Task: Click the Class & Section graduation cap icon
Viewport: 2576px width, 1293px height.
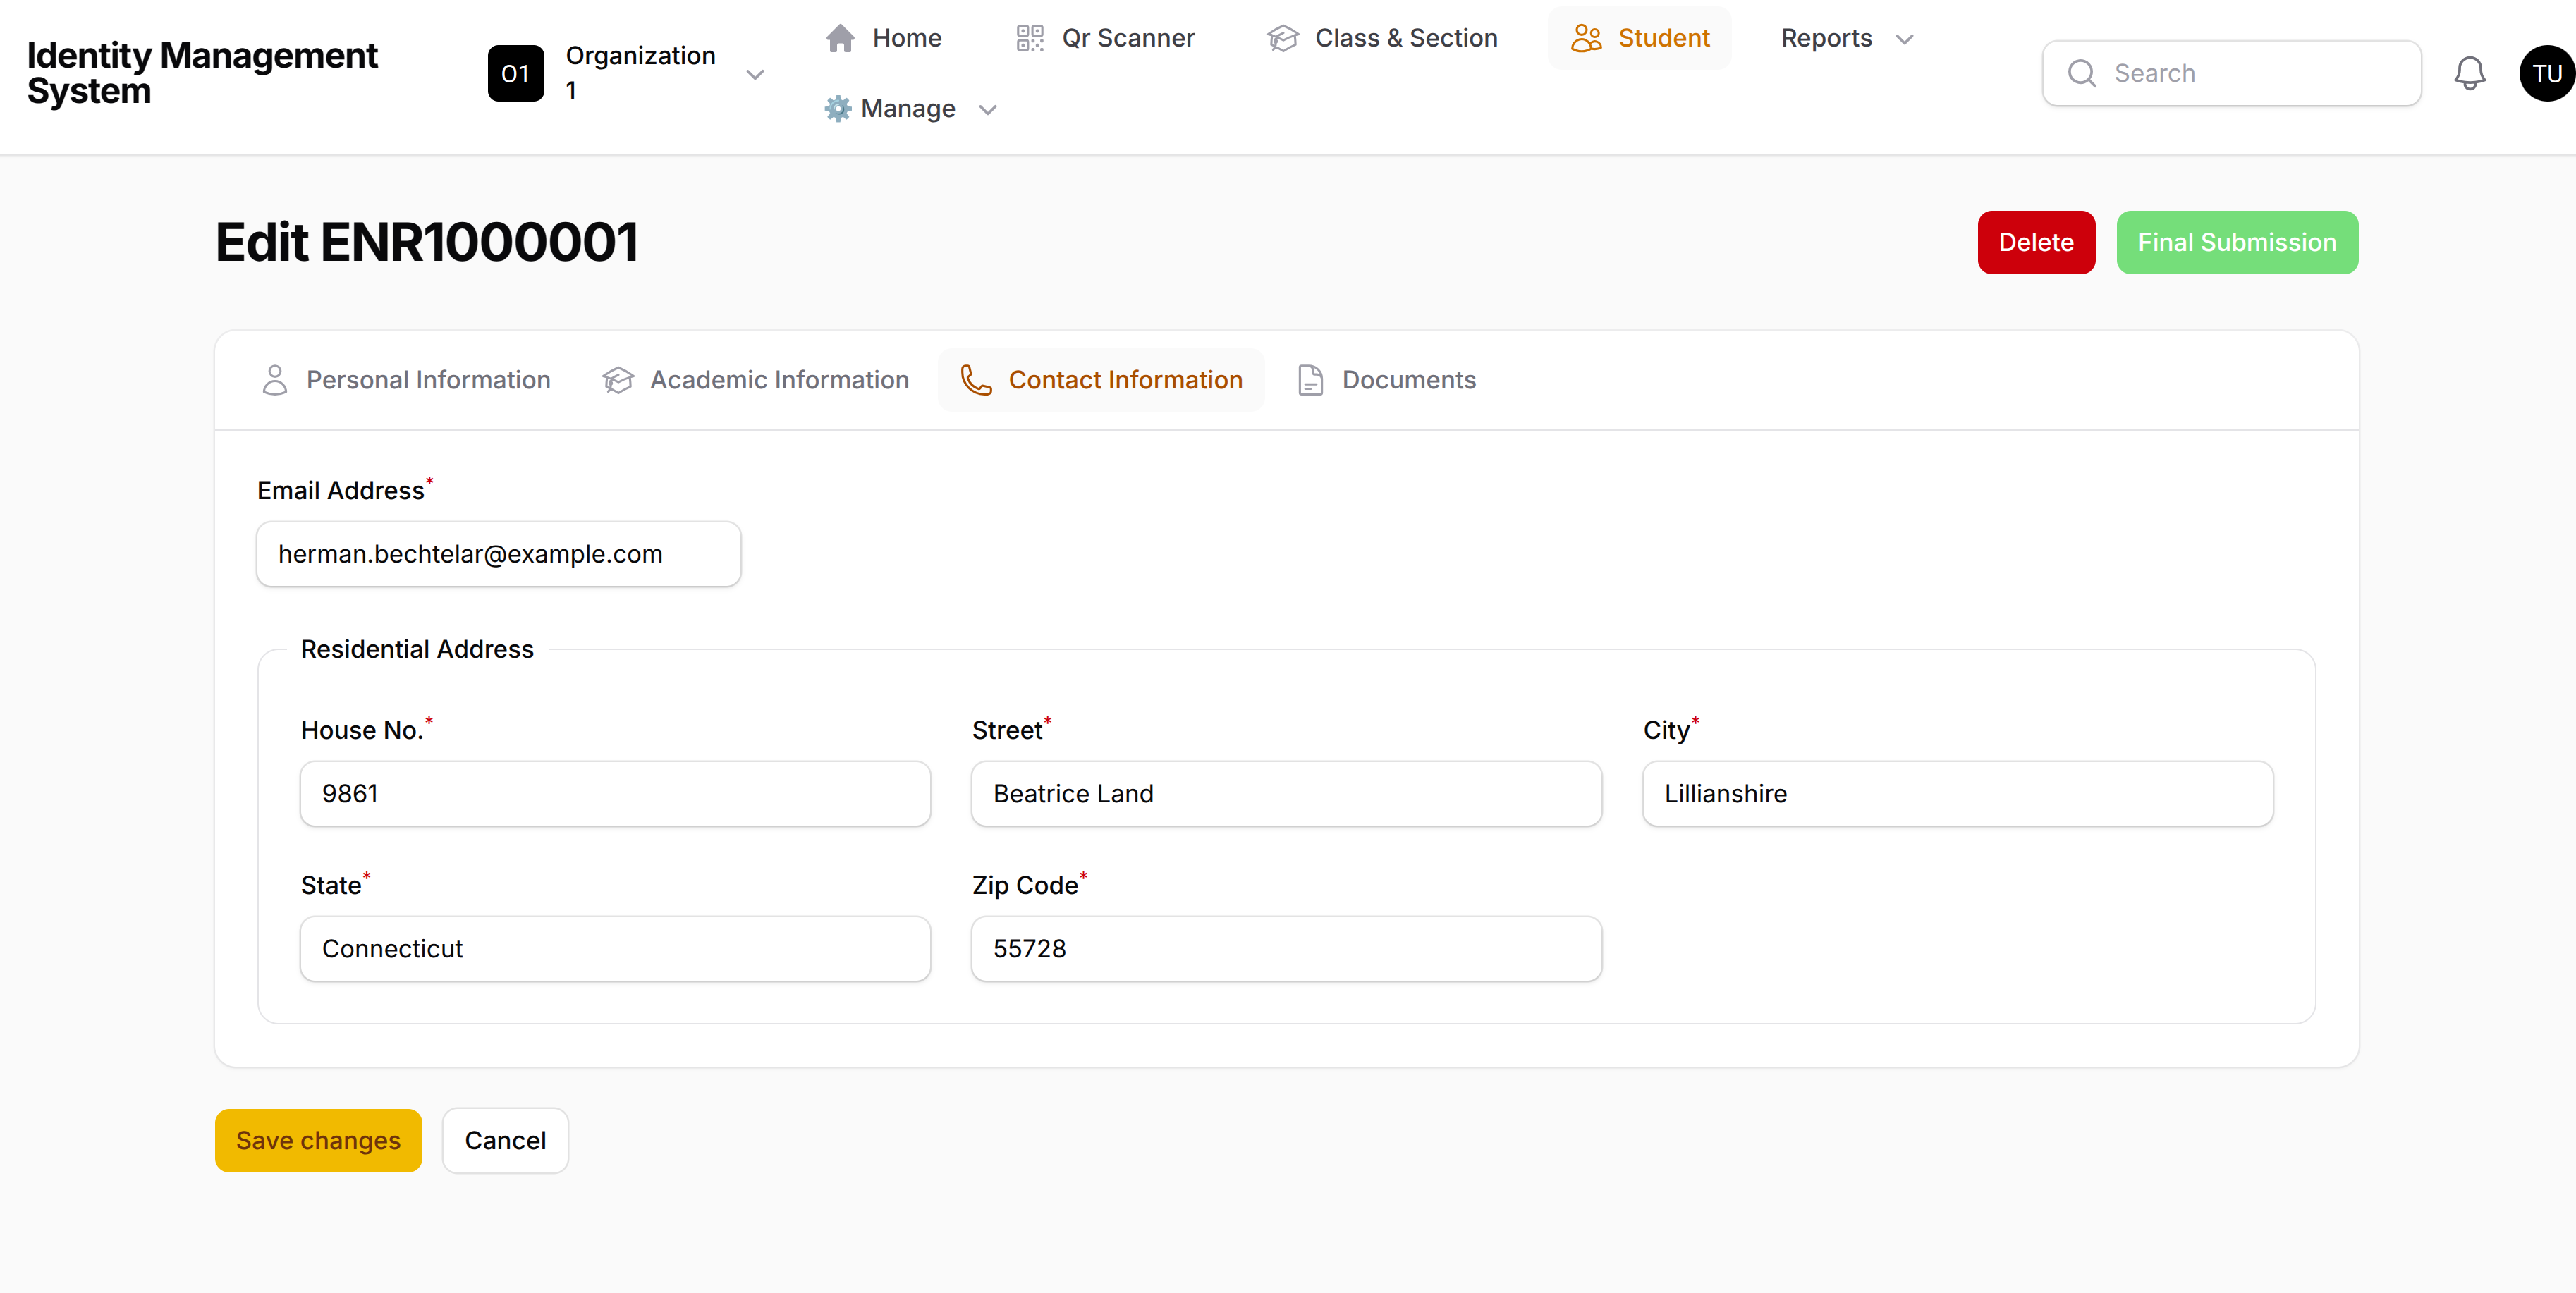Action: [1282, 38]
